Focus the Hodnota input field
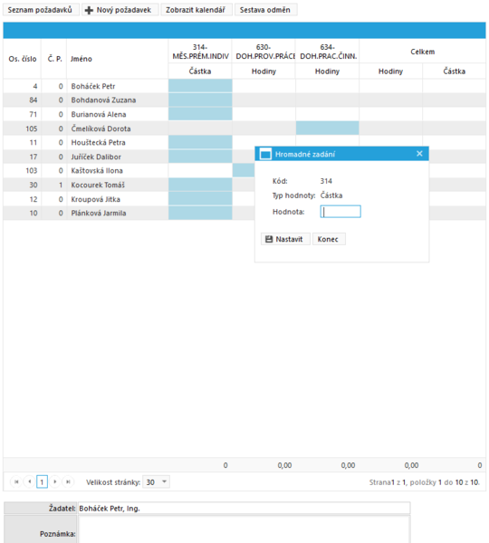 pos(340,212)
